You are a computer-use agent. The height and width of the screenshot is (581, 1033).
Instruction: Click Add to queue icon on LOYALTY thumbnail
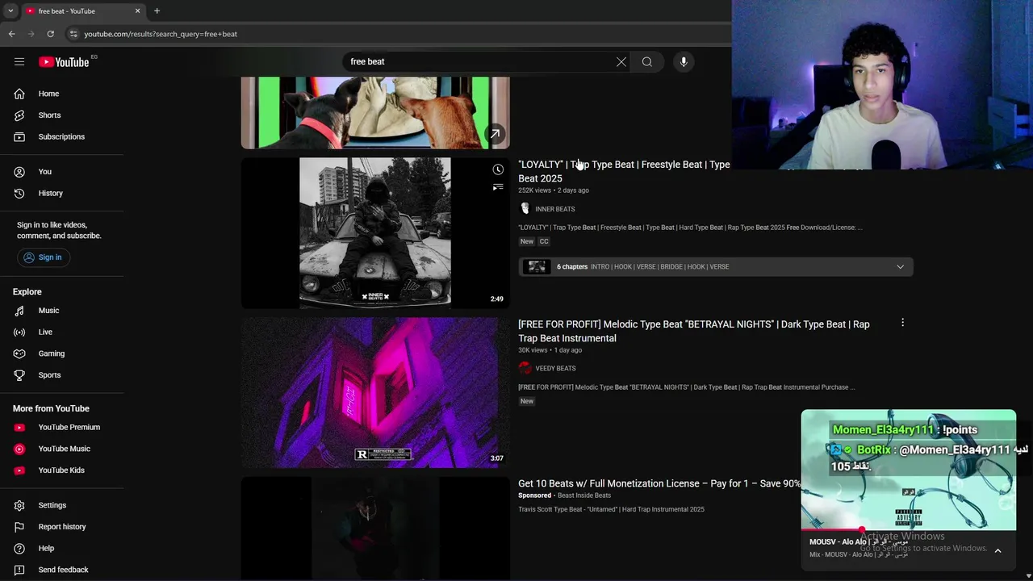[498, 187]
